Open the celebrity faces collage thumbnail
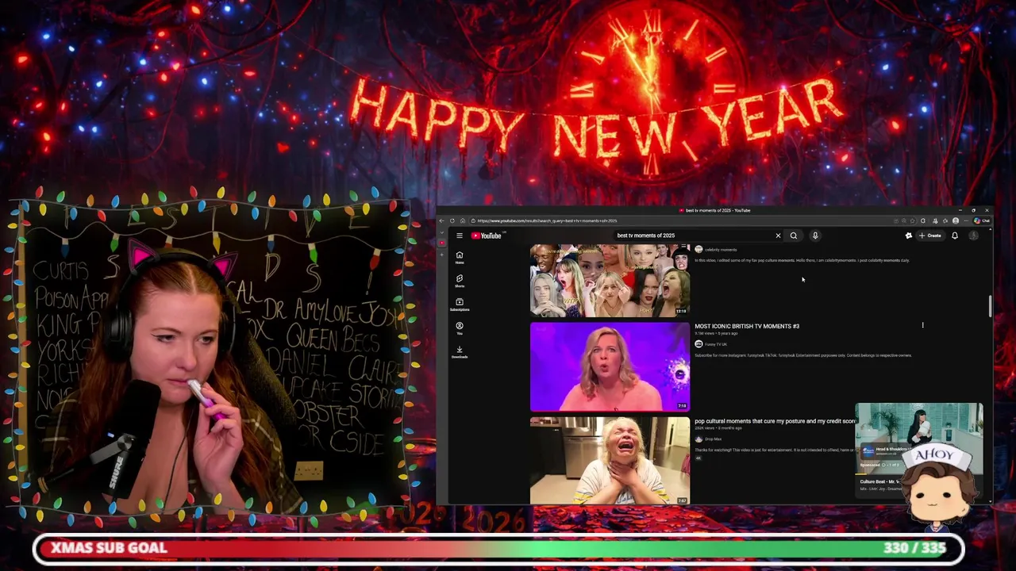Screen dimensions: 1016x571 (610, 280)
